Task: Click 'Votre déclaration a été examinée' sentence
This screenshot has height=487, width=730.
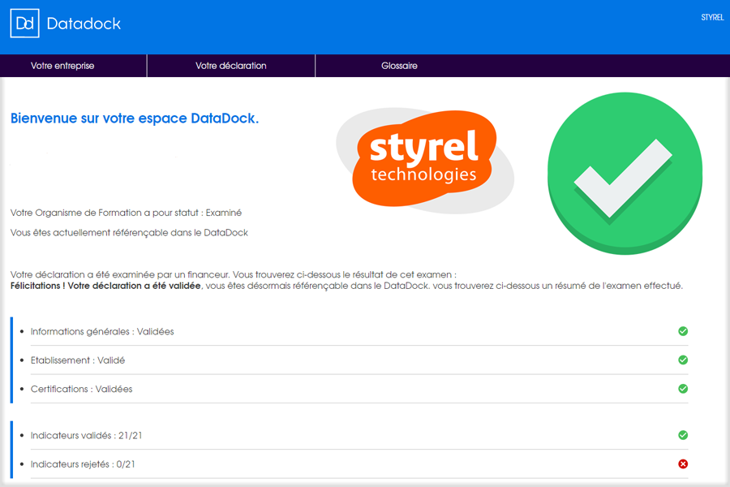Action: [234, 274]
